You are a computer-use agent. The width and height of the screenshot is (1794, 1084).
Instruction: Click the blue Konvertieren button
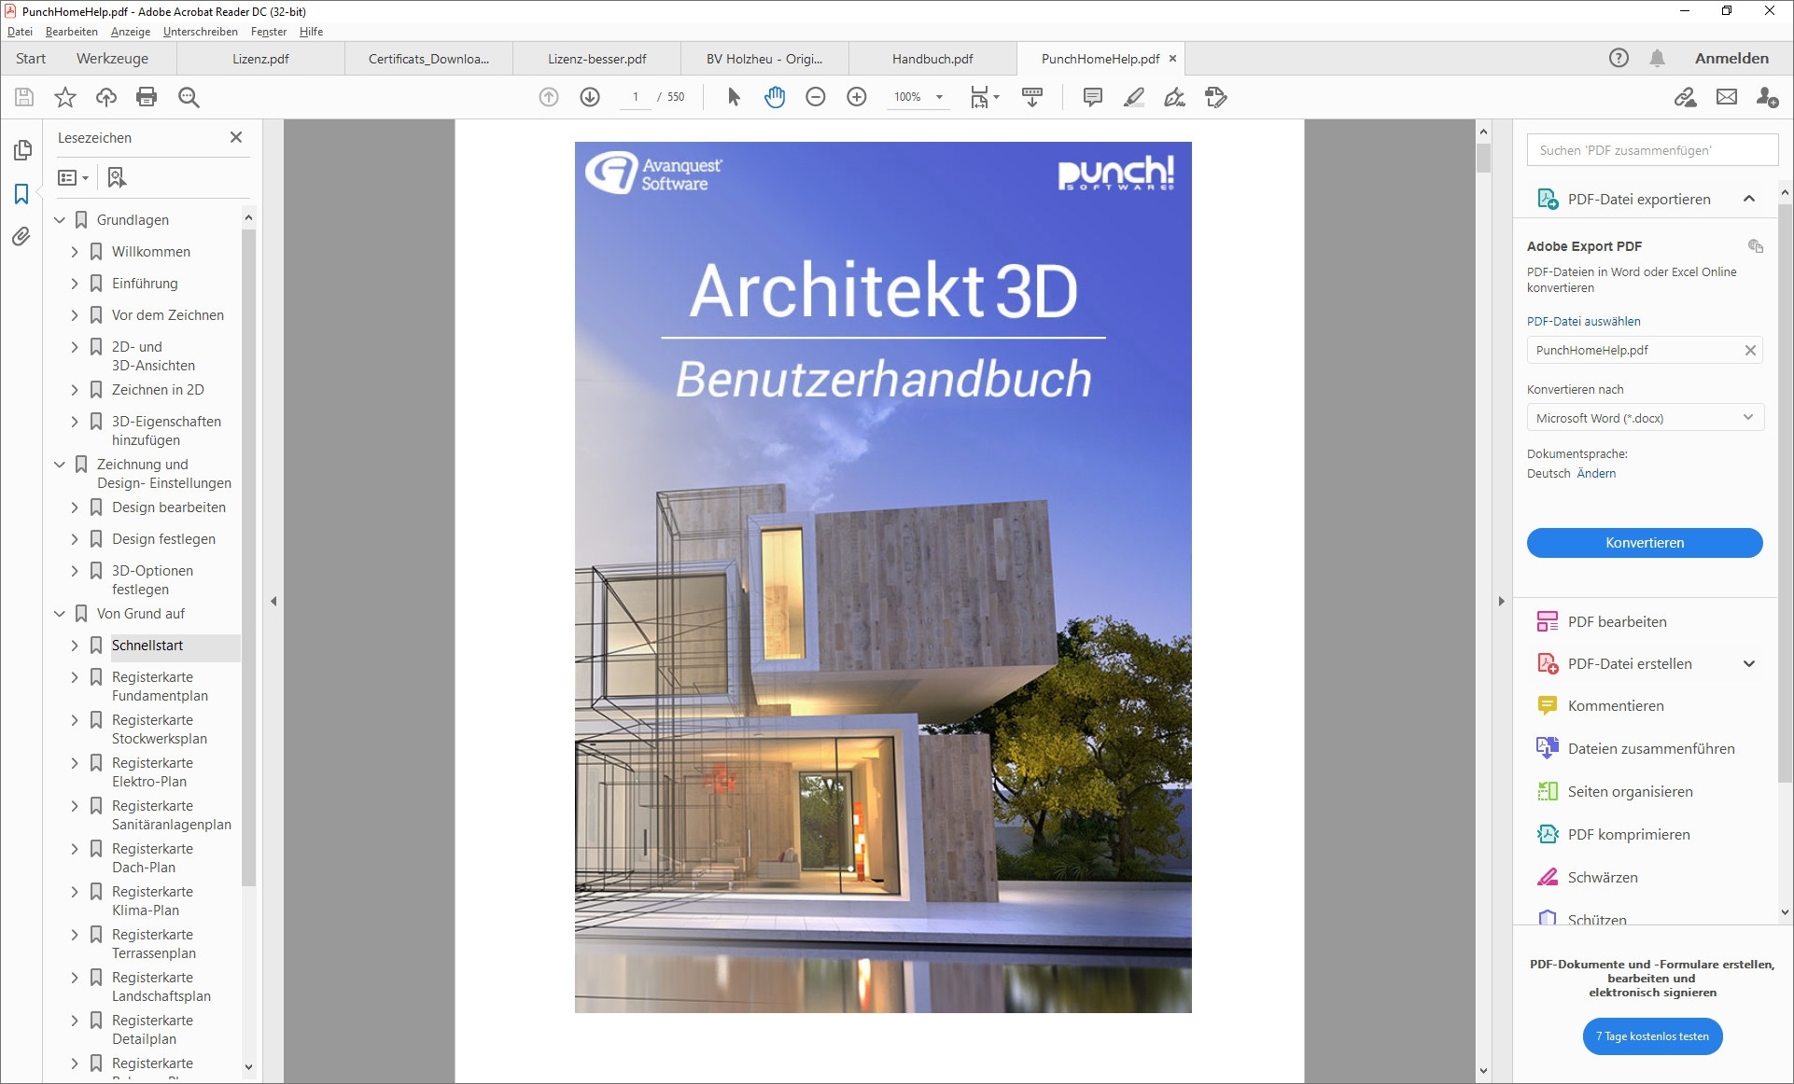(x=1644, y=543)
